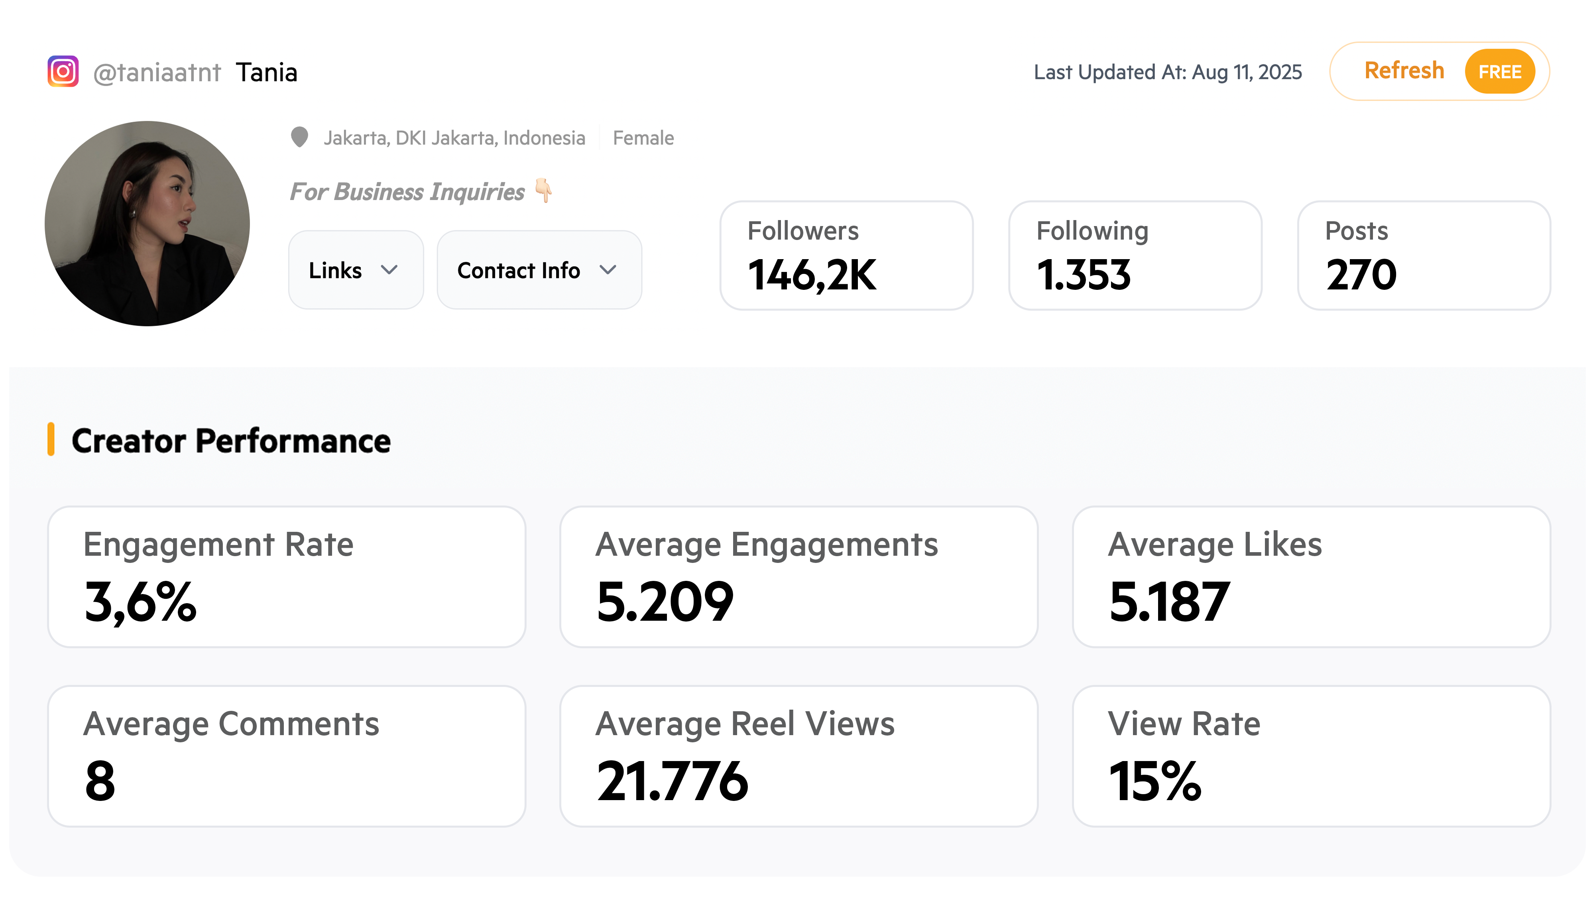The image size is (1595, 897).
Task: Click the View Rate card
Action: 1311,756
